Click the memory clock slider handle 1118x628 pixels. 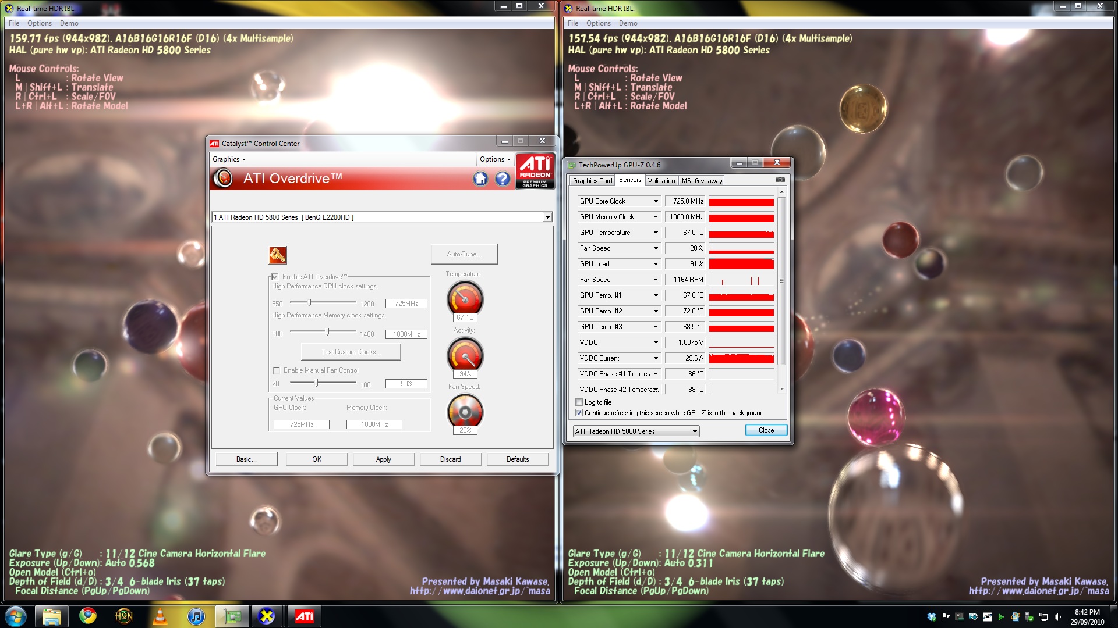pos(328,332)
